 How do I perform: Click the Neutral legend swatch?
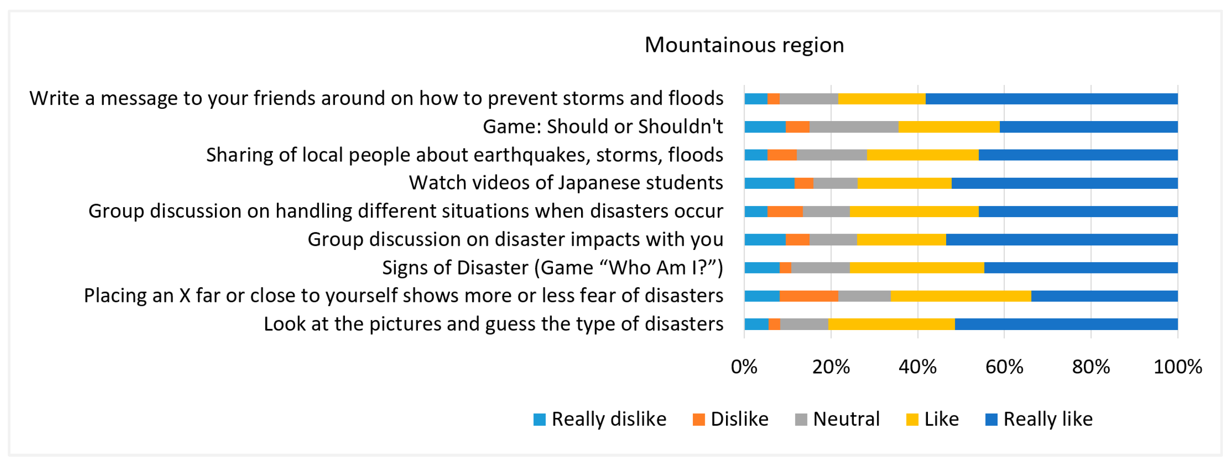(801, 419)
